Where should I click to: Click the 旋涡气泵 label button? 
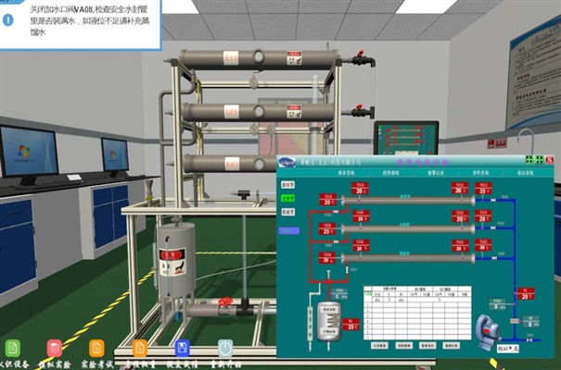pyautogui.click(x=508, y=349)
